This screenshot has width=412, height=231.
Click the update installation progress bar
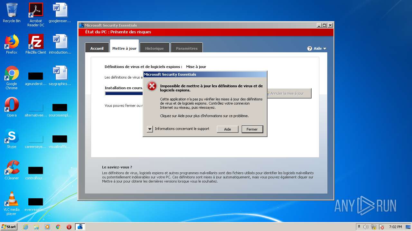(x=124, y=93)
